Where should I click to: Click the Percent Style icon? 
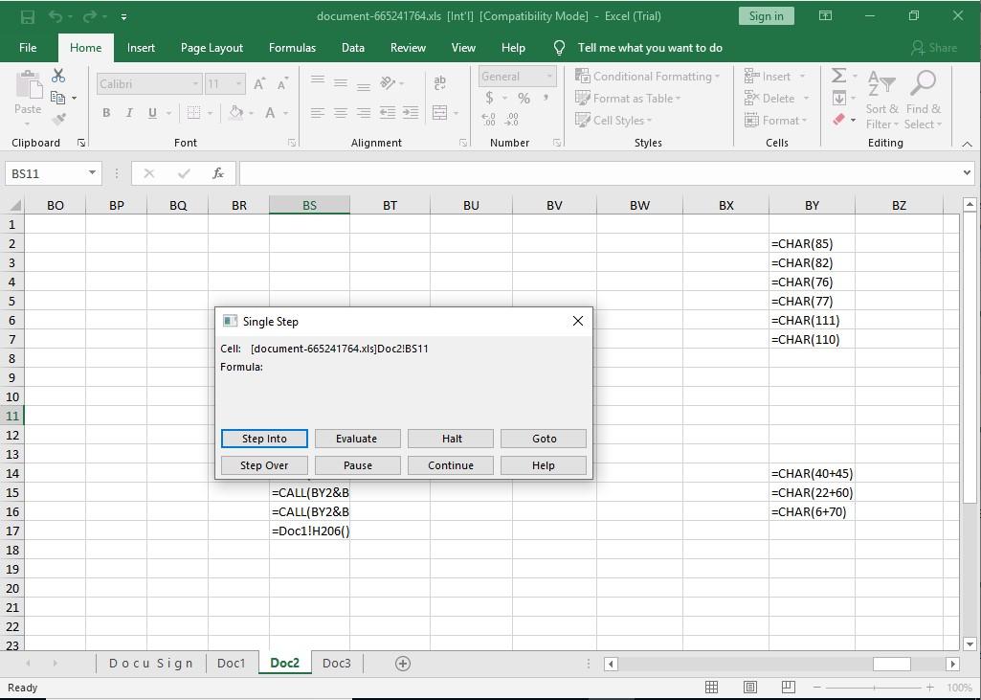point(524,98)
